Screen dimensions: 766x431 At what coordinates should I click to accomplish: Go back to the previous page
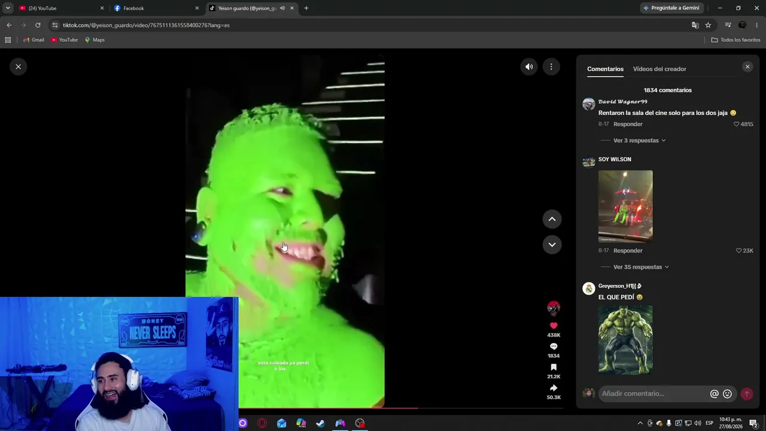tap(9, 25)
